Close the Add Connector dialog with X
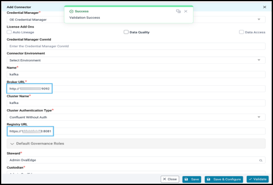273x185 pixels. click(x=264, y=7)
